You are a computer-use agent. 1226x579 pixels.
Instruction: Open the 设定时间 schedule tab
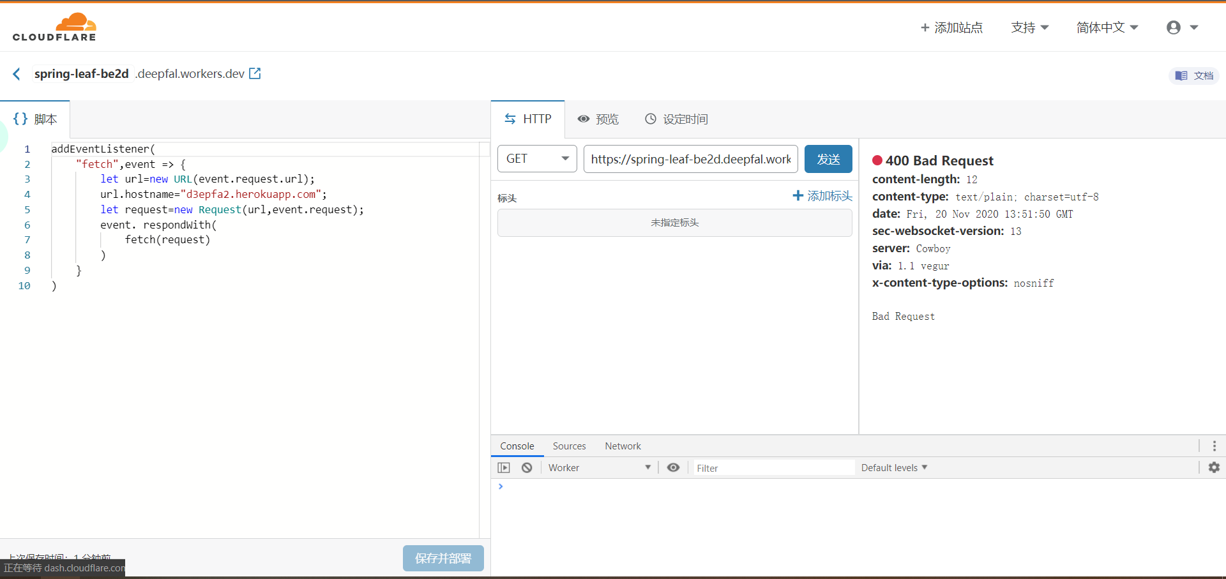tap(676, 119)
